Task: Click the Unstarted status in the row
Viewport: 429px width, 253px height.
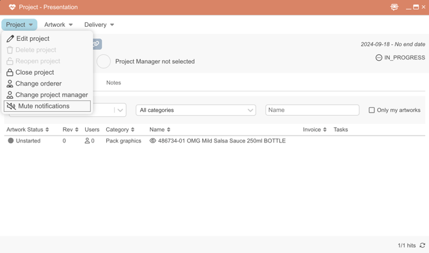Action: tap(24, 141)
